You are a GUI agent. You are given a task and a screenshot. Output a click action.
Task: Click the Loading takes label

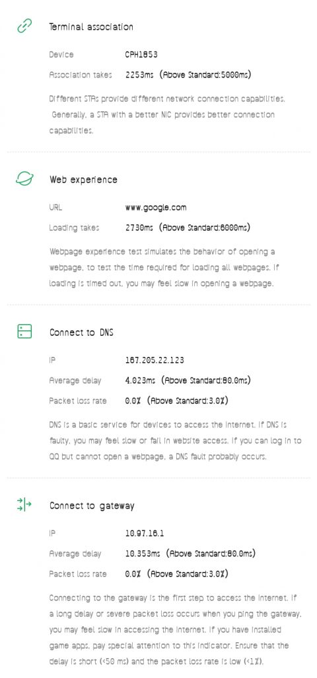point(74,228)
